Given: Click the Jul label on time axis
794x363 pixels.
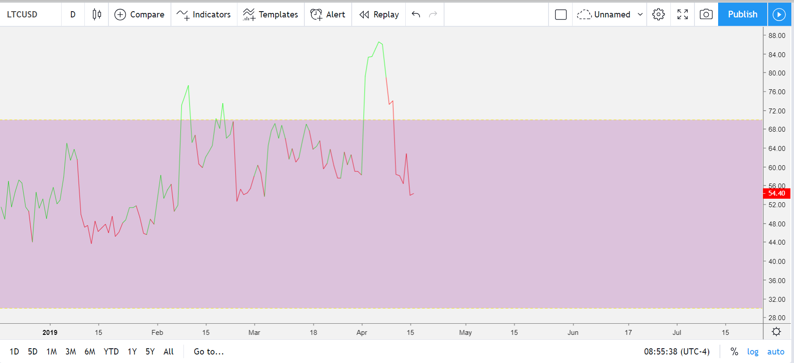Looking at the screenshot, I should [677, 333].
